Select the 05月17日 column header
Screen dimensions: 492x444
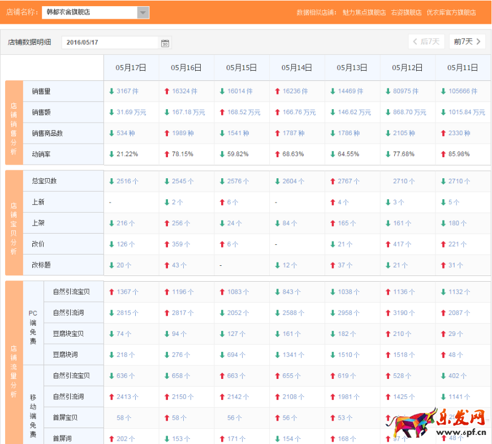[131, 67]
